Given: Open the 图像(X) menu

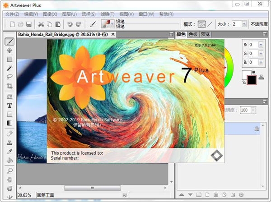Looking at the screenshot, I should coord(50,14).
